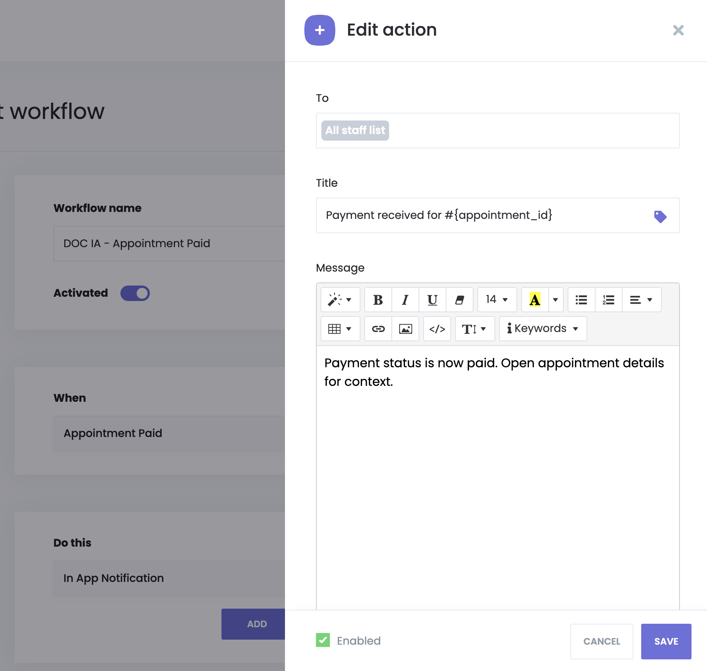
Task: Open the Keywords dropdown
Action: (x=543, y=329)
